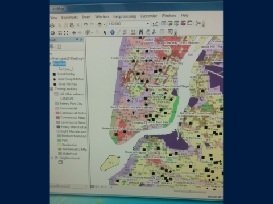Open the map scale dropdown arrow
This screenshot has height=204, width=273.
(x=148, y=24)
